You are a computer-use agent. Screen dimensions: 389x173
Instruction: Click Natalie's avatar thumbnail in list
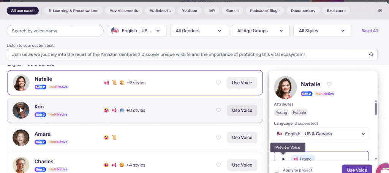coord(21,83)
